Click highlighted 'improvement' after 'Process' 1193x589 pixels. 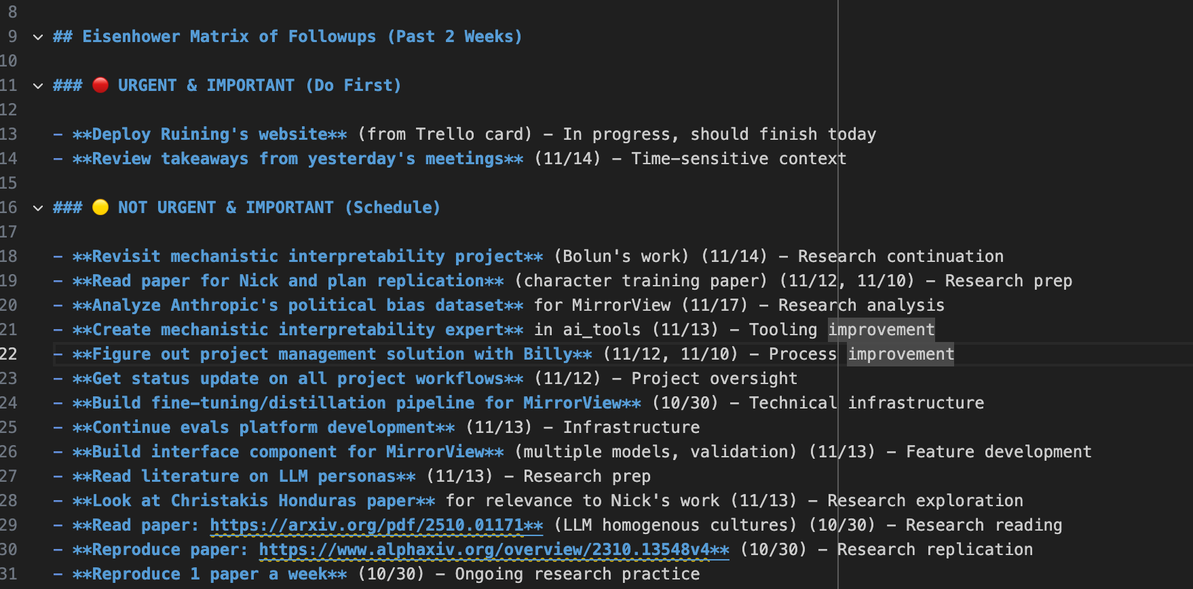click(x=901, y=354)
